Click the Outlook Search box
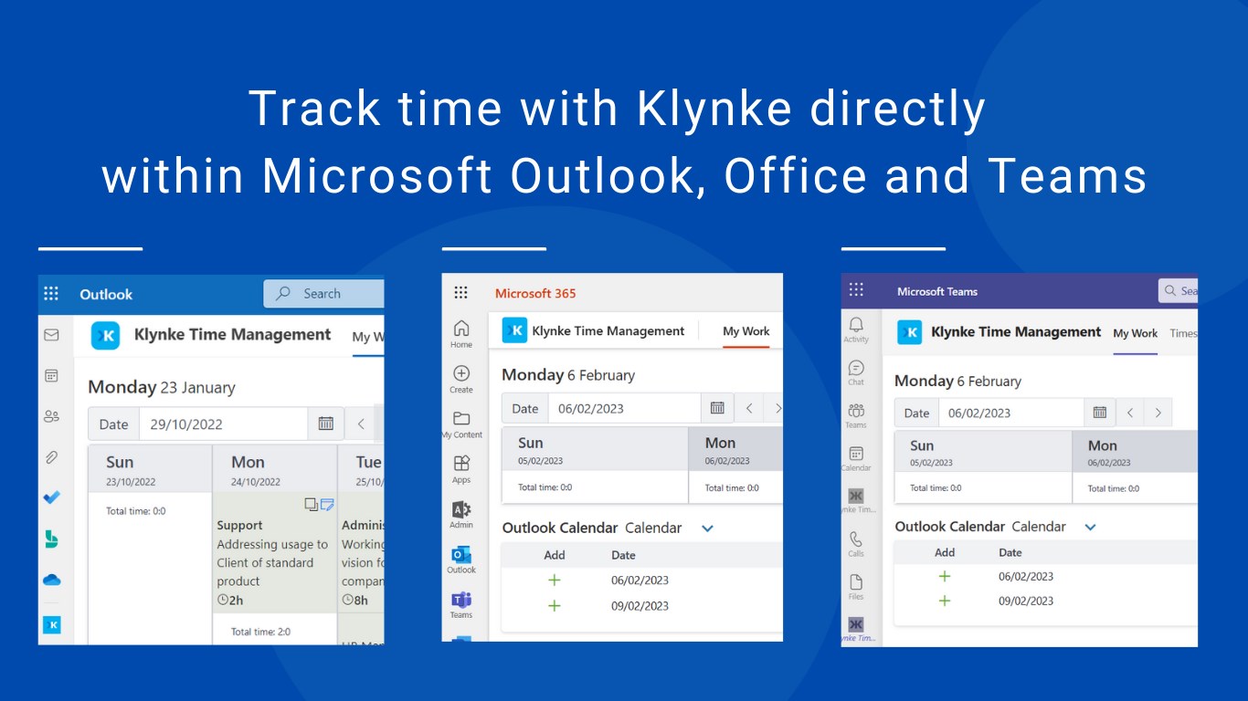1248x701 pixels. pos(324,293)
